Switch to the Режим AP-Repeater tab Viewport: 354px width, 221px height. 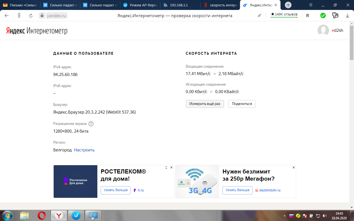coord(140,5)
